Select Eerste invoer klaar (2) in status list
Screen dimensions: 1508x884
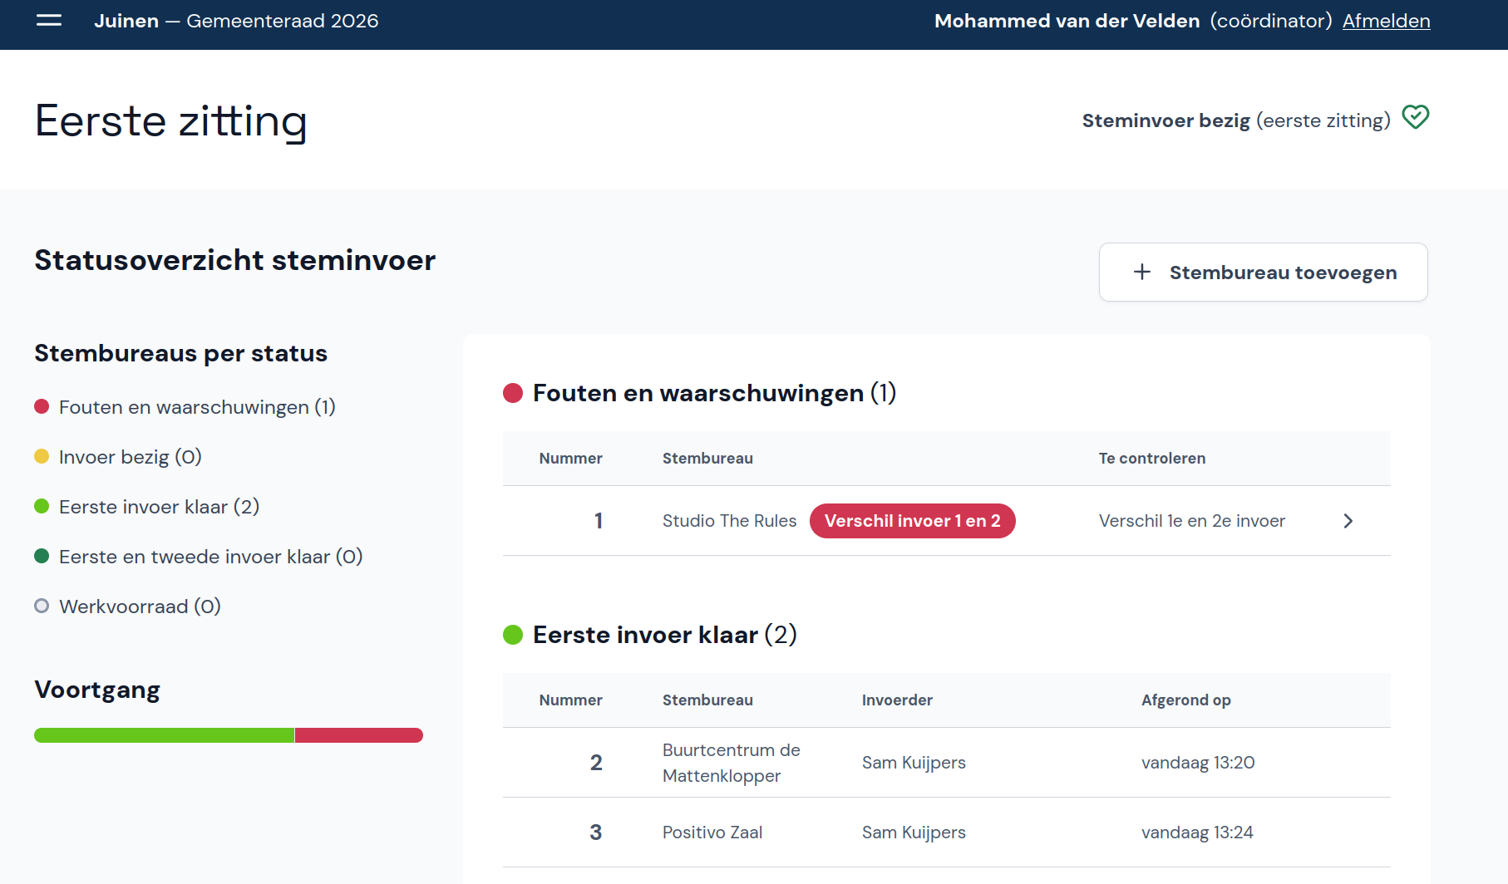pyautogui.click(x=147, y=507)
